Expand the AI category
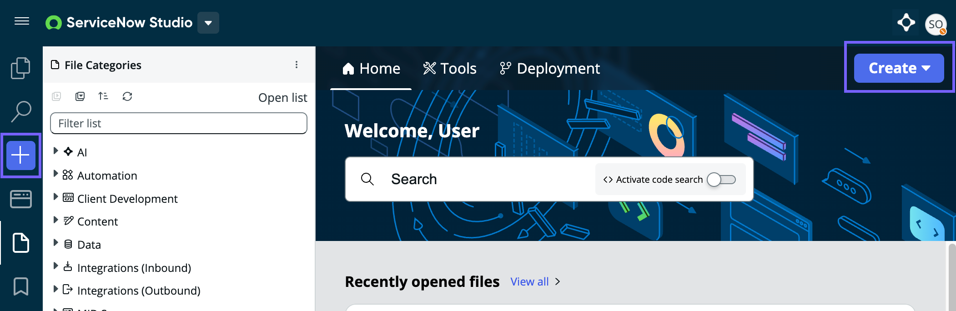 click(x=55, y=150)
